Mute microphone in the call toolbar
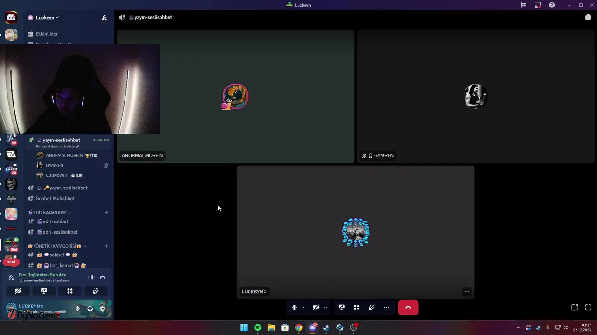The image size is (597, 335). (x=294, y=308)
